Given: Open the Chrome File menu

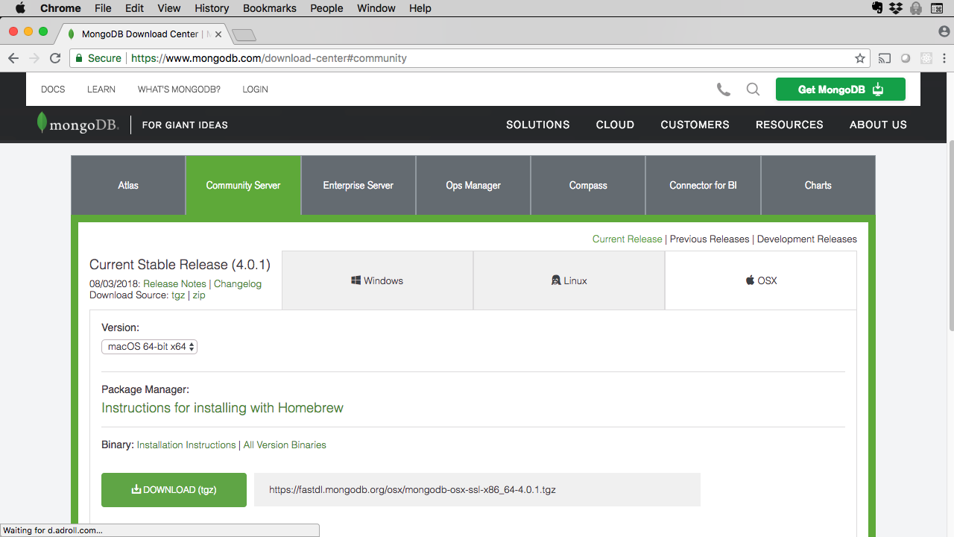Looking at the screenshot, I should point(103,8).
